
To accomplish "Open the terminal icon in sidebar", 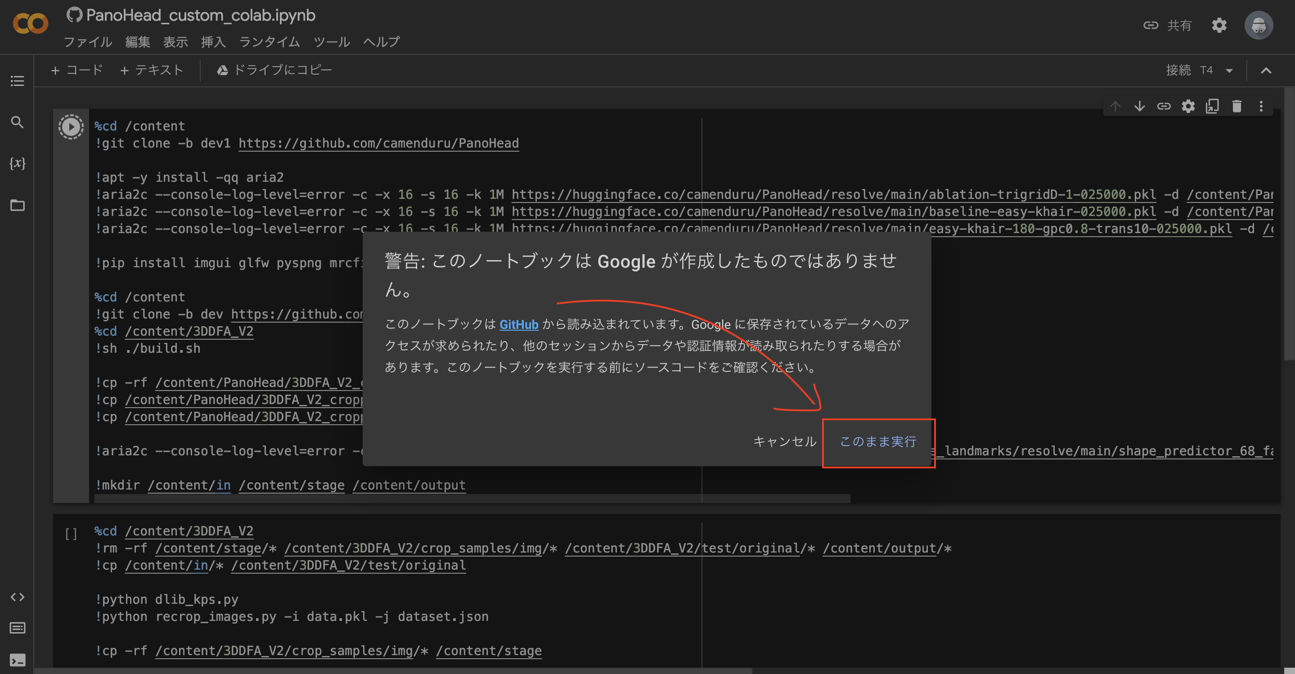I will 17,660.
